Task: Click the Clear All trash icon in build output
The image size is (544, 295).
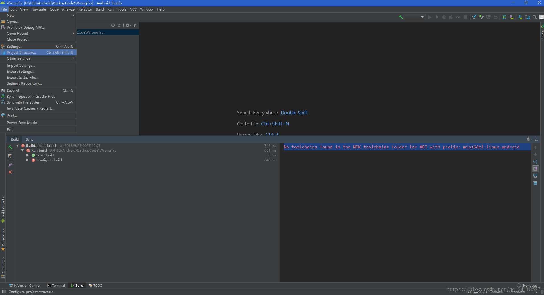Action: coord(535,183)
